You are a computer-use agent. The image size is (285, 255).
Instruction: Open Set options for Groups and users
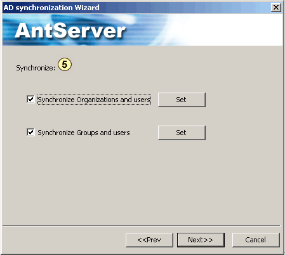click(182, 133)
